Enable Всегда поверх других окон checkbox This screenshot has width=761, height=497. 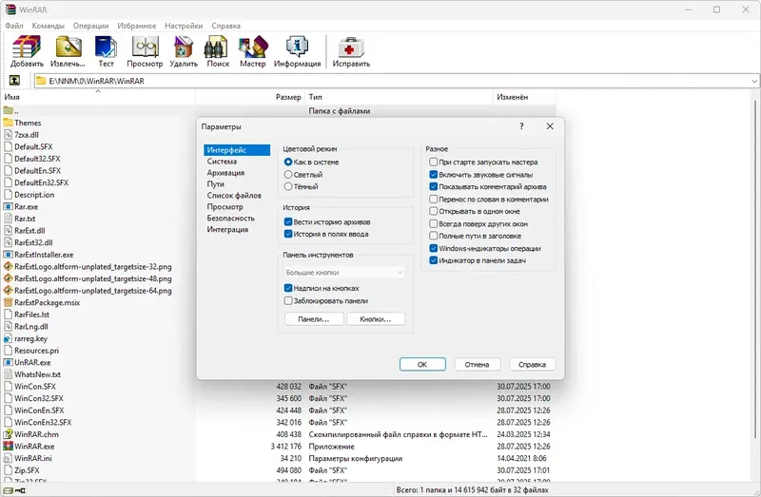point(434,223)
